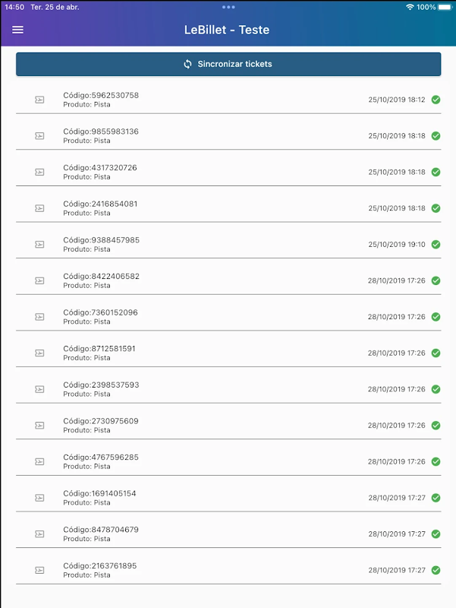
Task: Click ticket icon beside code 8422406582
Action: [39, 280]
